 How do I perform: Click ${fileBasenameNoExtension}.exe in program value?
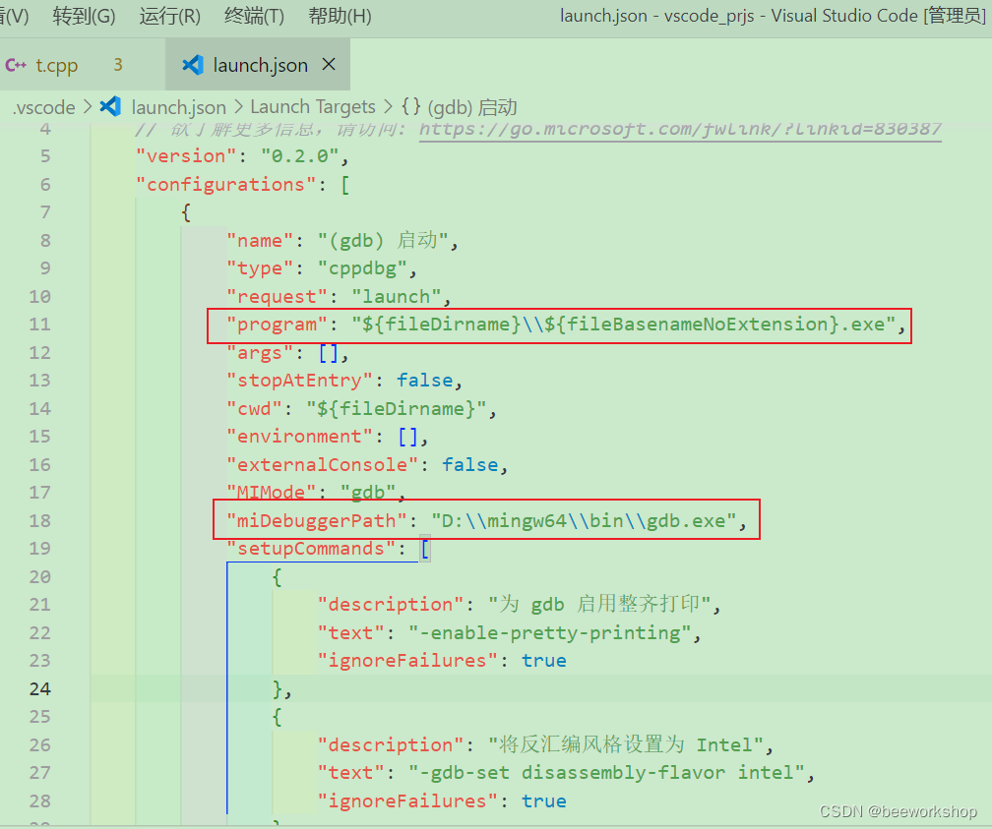coord(714,325)
